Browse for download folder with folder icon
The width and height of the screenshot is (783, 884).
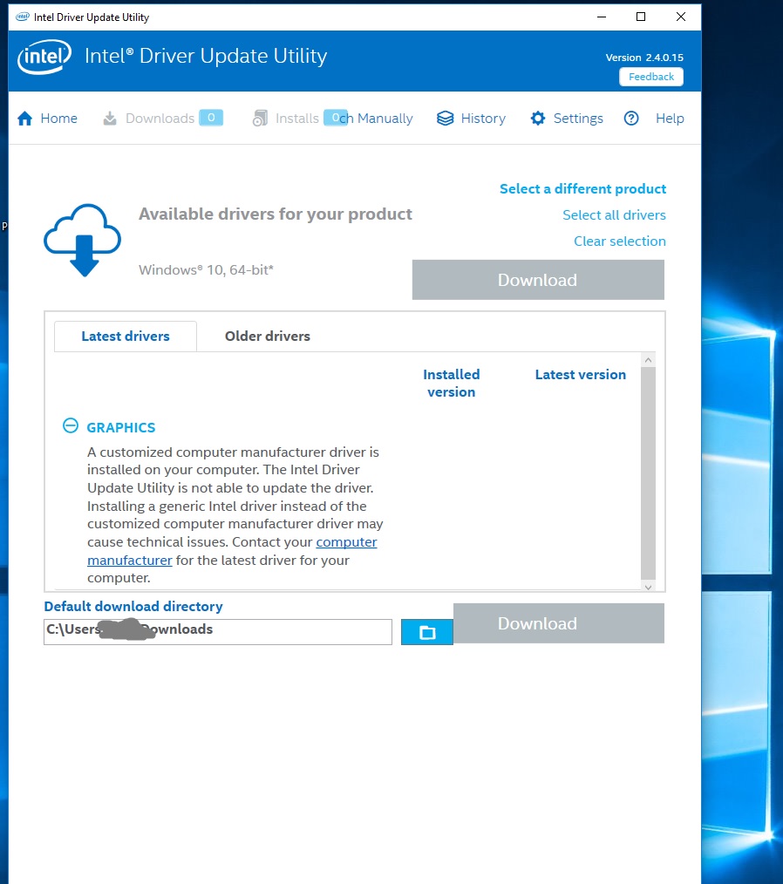pos(426,632)
